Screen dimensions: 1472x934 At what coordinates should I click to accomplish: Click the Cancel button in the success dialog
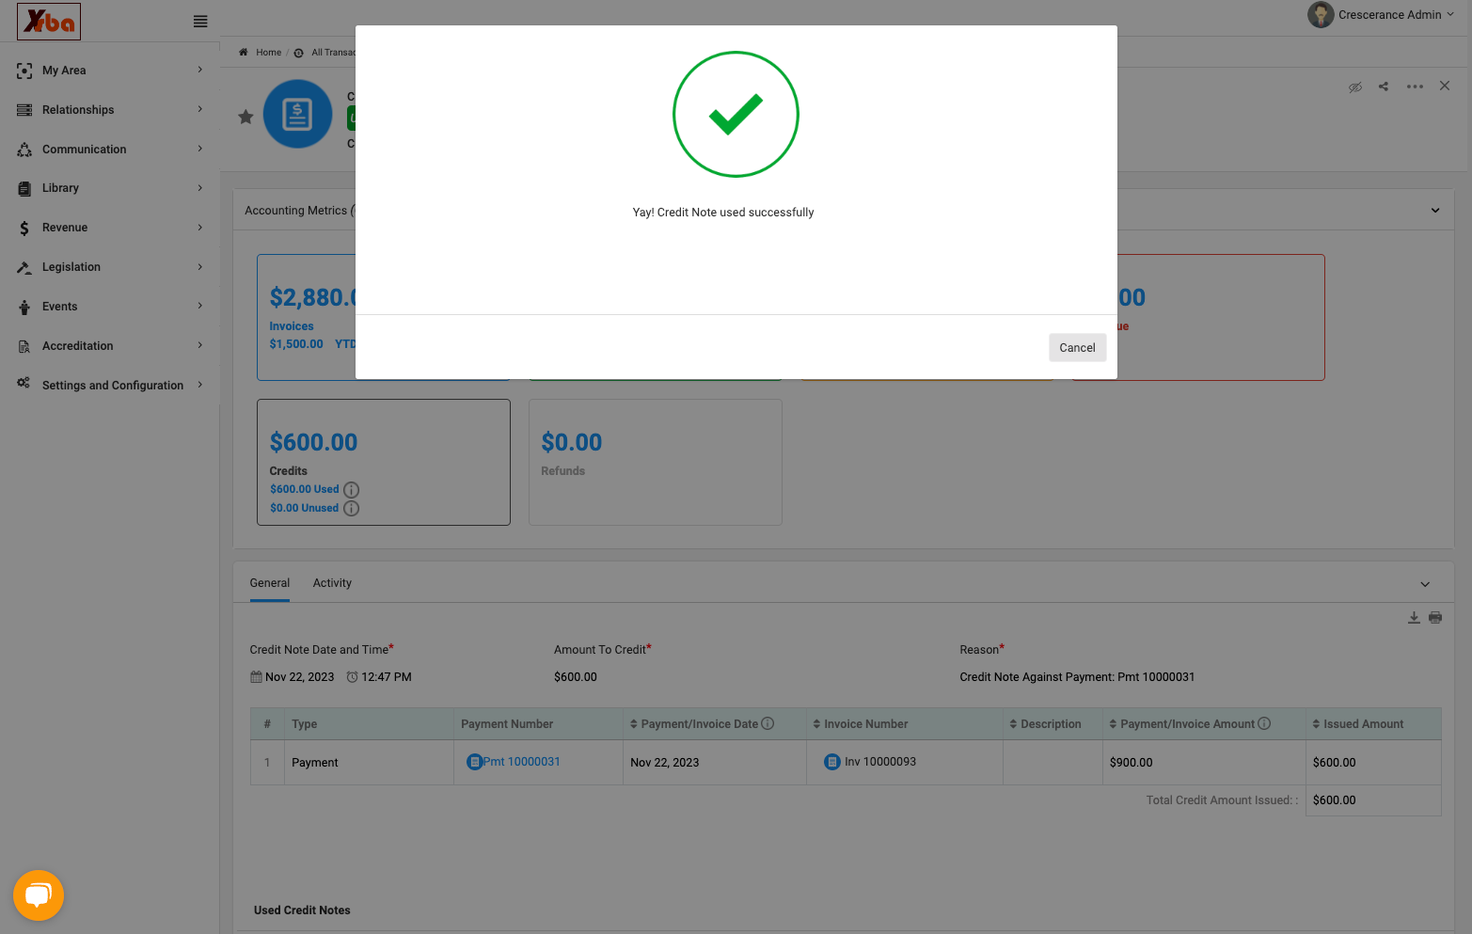[x=1077, y=347]
